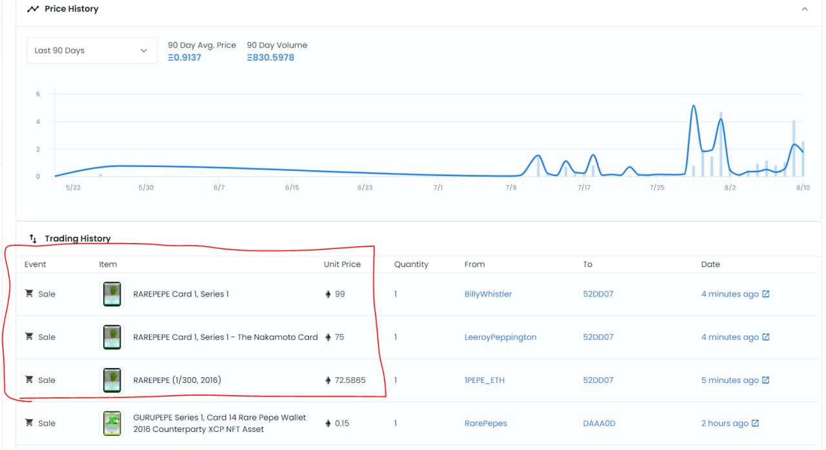Click the external link icon in the BillyWhistler row

(766, 294)
